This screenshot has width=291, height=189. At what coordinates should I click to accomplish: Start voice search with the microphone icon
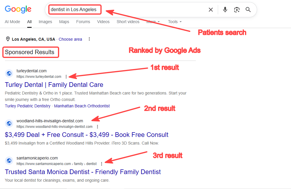click(x=225, y=9)
